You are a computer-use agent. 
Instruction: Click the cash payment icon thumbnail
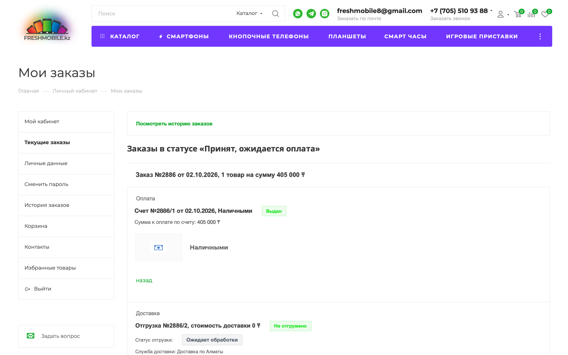[x=158, y=247]
